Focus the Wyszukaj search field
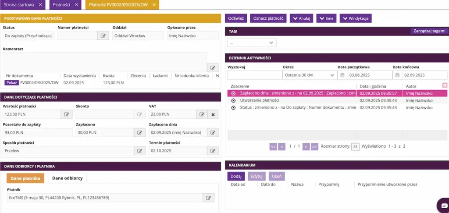The height and width of the screenshot is (213, 449). click(255, 75)
